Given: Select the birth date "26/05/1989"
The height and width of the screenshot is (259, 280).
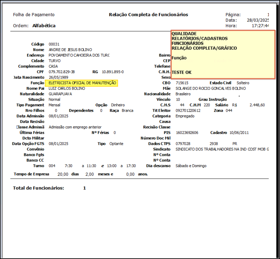Looking at the screenshot, I should (58, 77).
